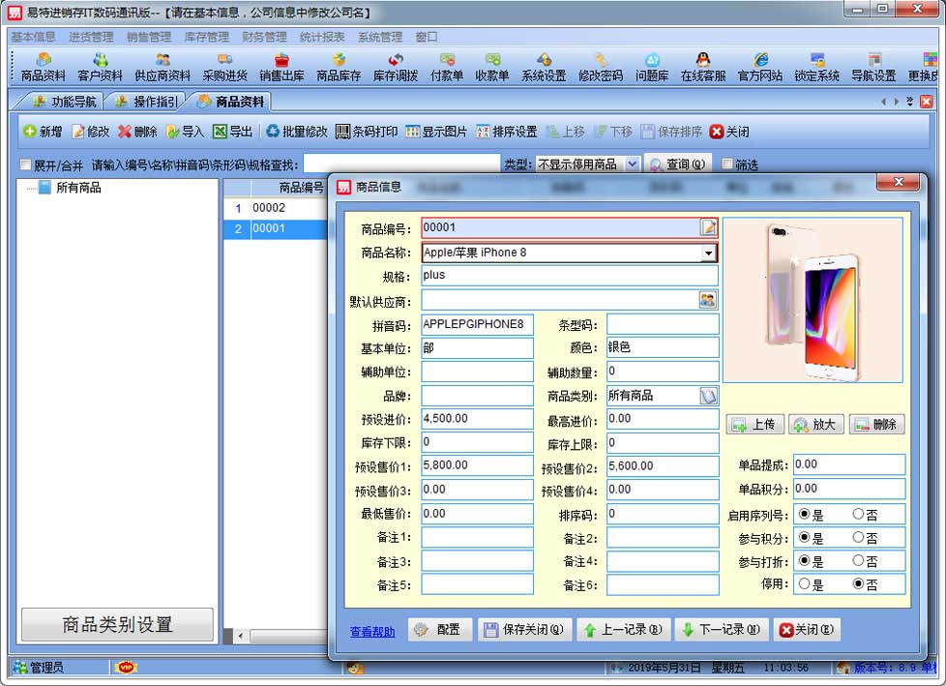The image size is (946, 686).
Task: Set 停用 to 是
Action: (x=804, y=584)
